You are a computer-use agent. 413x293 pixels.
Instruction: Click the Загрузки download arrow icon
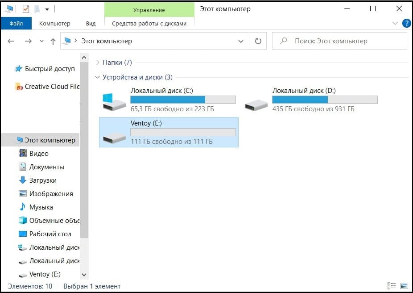(23, 180)
